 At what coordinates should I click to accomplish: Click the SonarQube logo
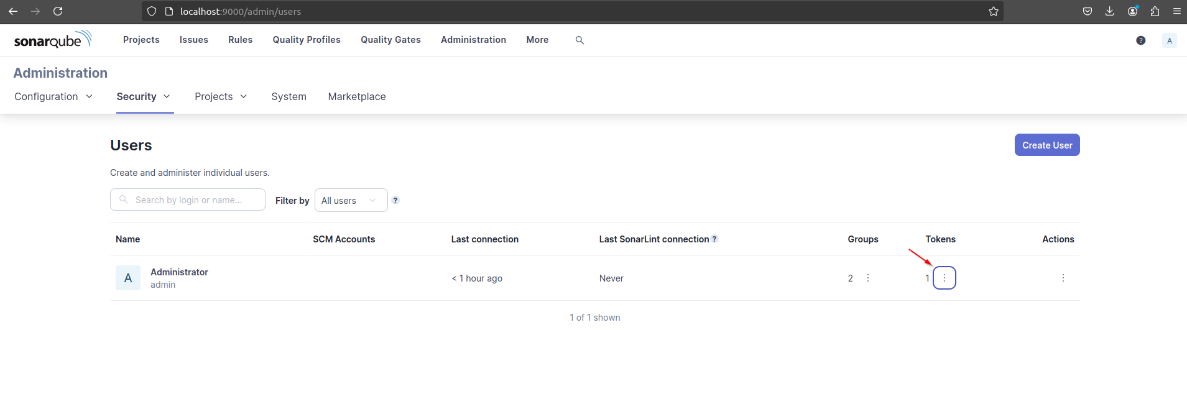point(53,39)
